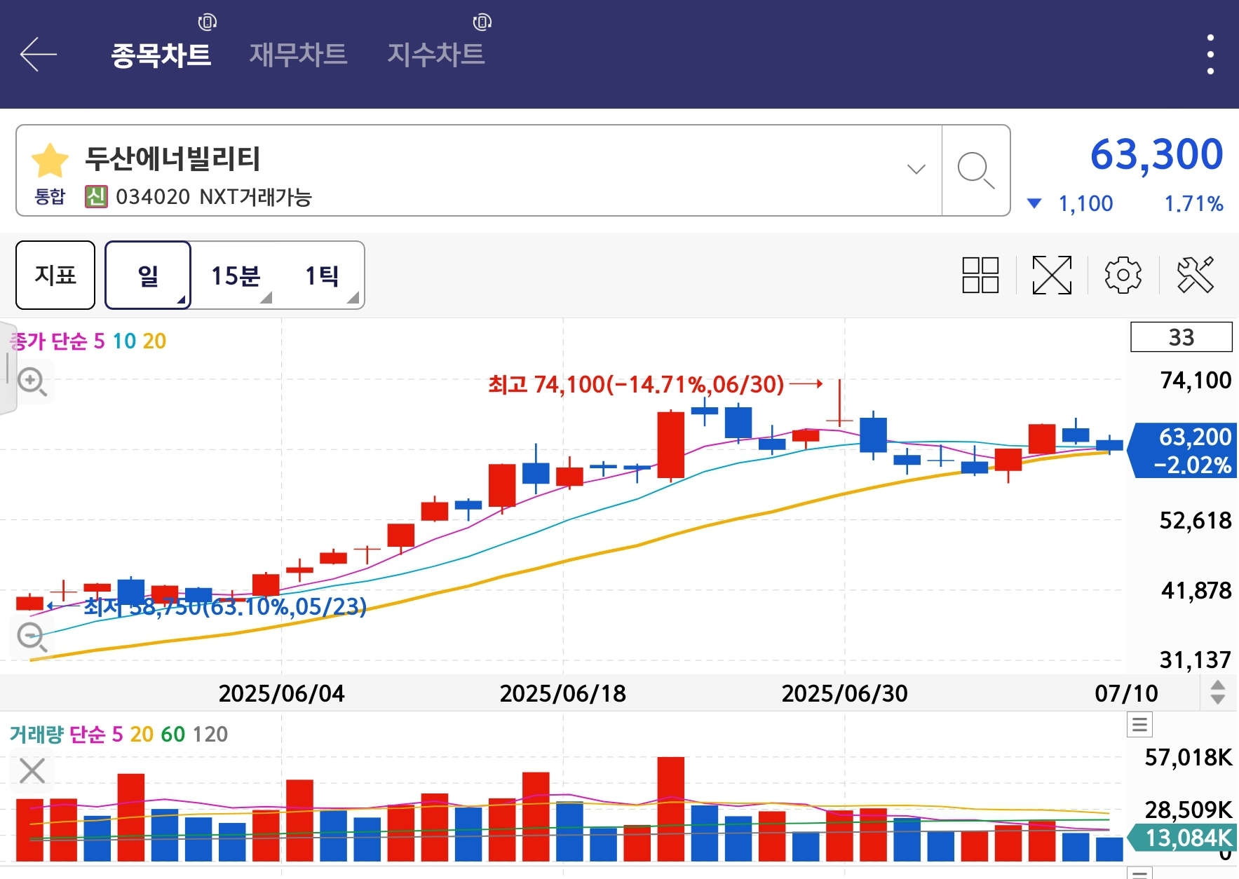
Task: Open the left side panel handle
Action: pyautogui.click(x=8, y=368)
